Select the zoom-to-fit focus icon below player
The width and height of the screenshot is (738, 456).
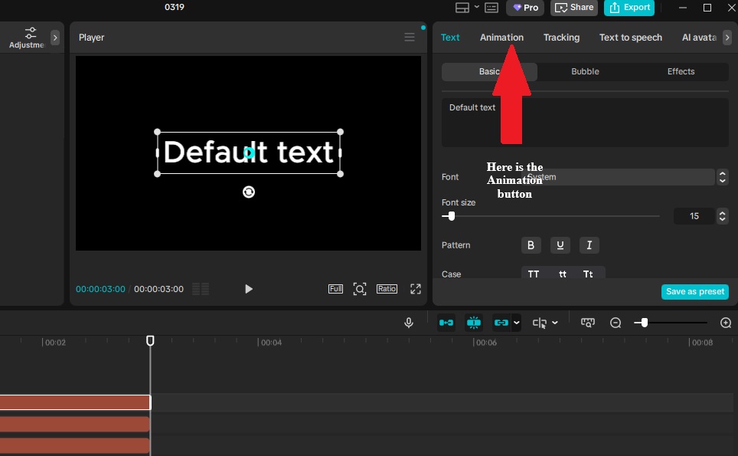click(x=360, y=289)
